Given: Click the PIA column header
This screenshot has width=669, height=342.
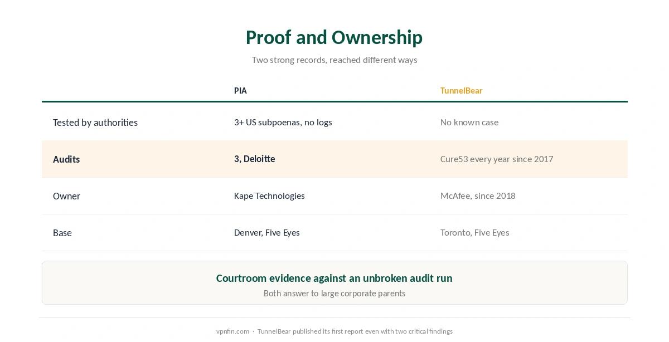Looking at the screenshot, I should coord(240,91).
